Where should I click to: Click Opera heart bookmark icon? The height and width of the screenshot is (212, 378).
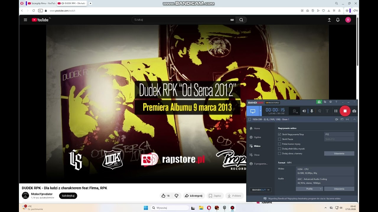323,11
